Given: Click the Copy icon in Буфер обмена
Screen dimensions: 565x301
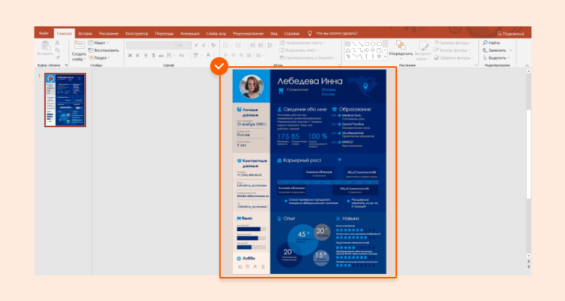Looking at the screenshot, I should (57, 50).
